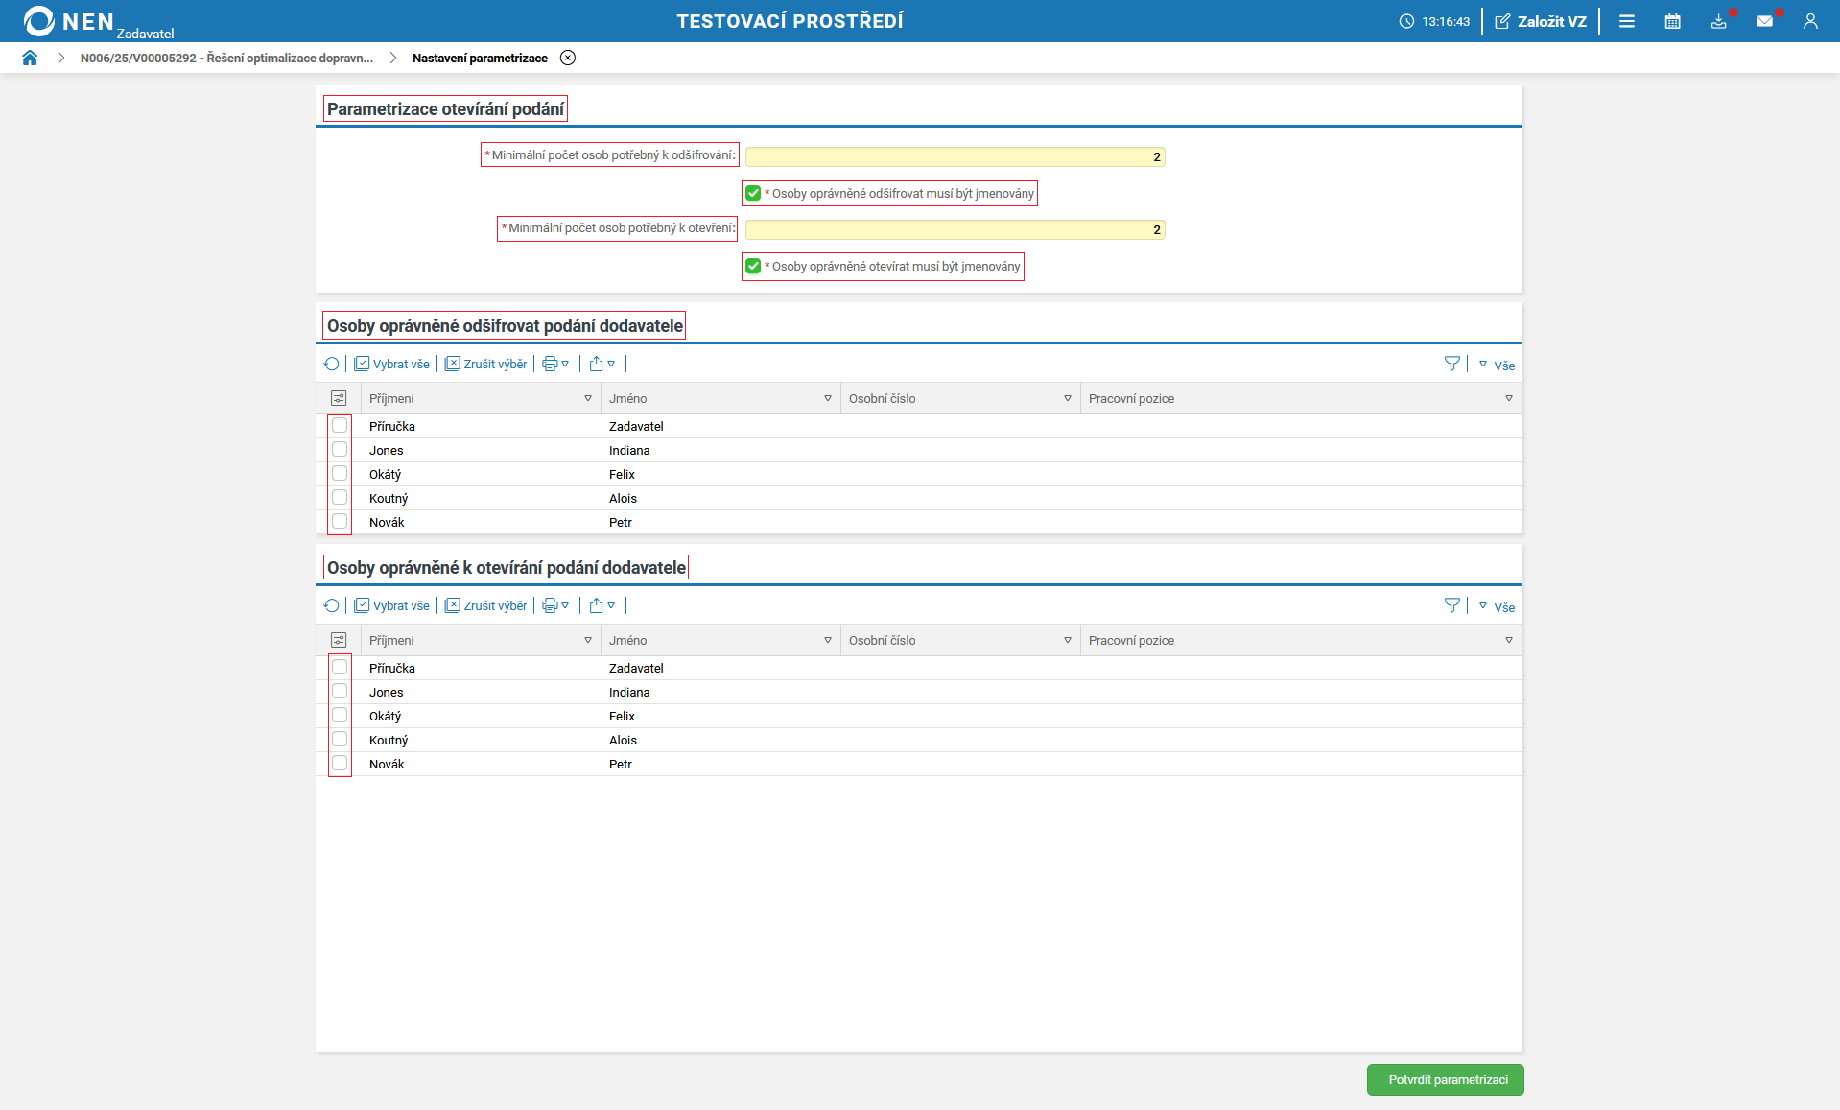The image size is (1840, 1110).
Task: Click the minimum persons for decryption field
Action: pos(955,156)
